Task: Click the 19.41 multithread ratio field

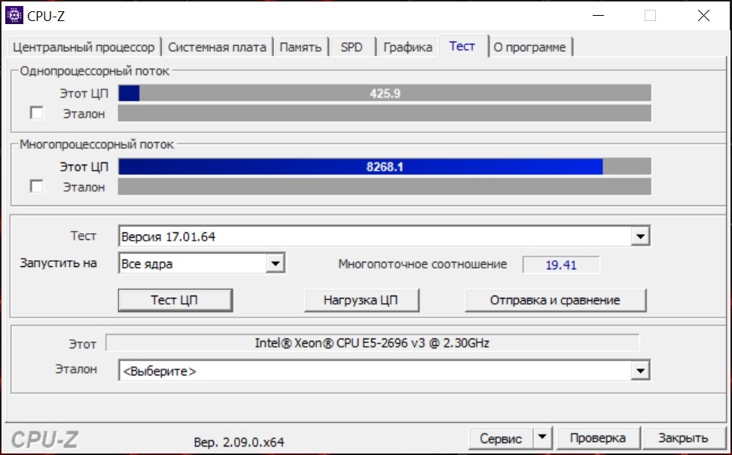Action: (x=561, y=265)
